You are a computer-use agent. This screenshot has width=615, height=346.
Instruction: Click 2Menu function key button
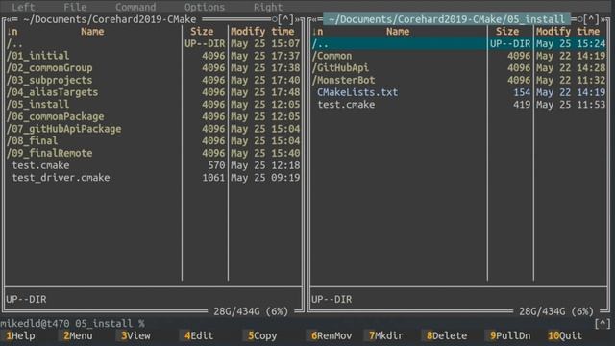tap(78, 335)
